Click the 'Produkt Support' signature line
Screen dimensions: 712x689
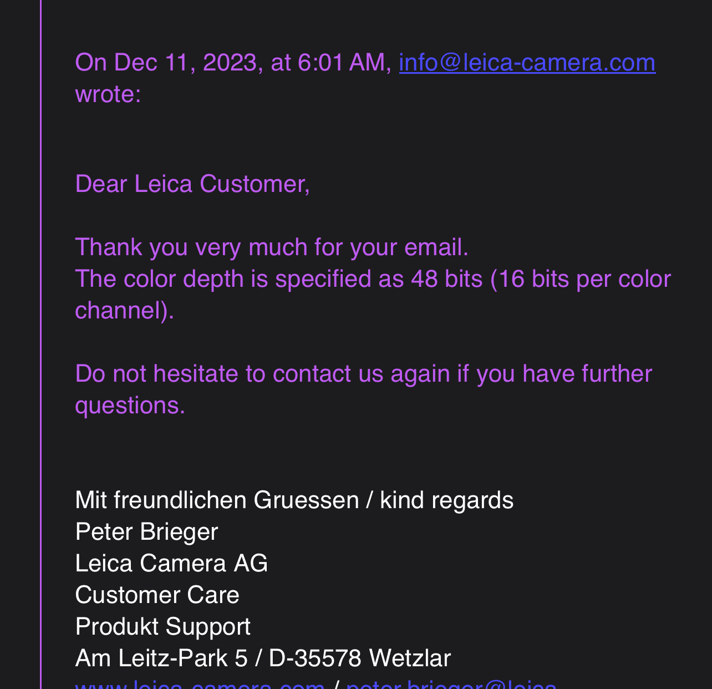tap(162, 627)
